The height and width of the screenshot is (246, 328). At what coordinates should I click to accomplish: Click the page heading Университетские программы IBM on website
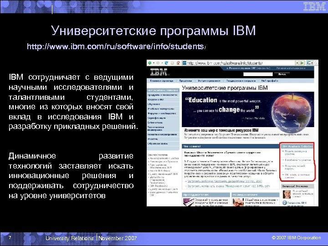(x=225, y=88)
